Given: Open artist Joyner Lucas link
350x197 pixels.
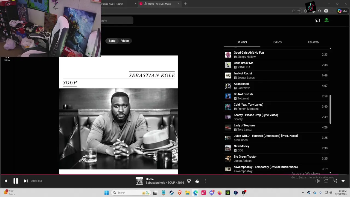Looking at the screenshot, I should tap(246, 78).
